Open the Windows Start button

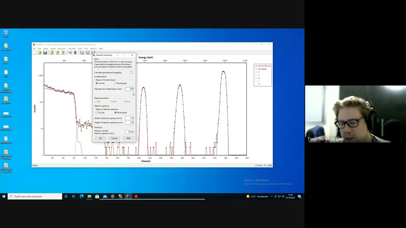4,196
